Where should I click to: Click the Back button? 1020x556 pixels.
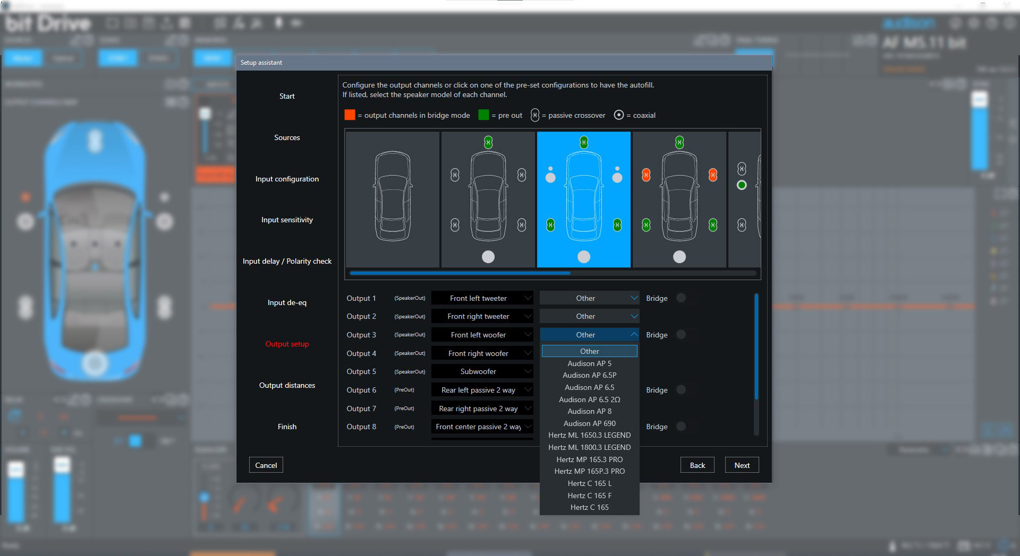(x=698, y=465)
